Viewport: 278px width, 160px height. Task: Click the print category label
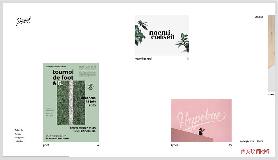[46, 145]
